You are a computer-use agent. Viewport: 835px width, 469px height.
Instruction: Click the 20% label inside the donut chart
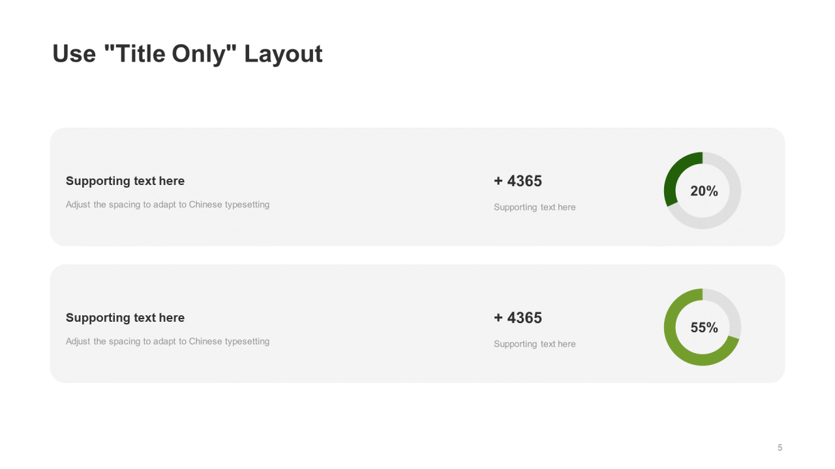coord(704,191)
